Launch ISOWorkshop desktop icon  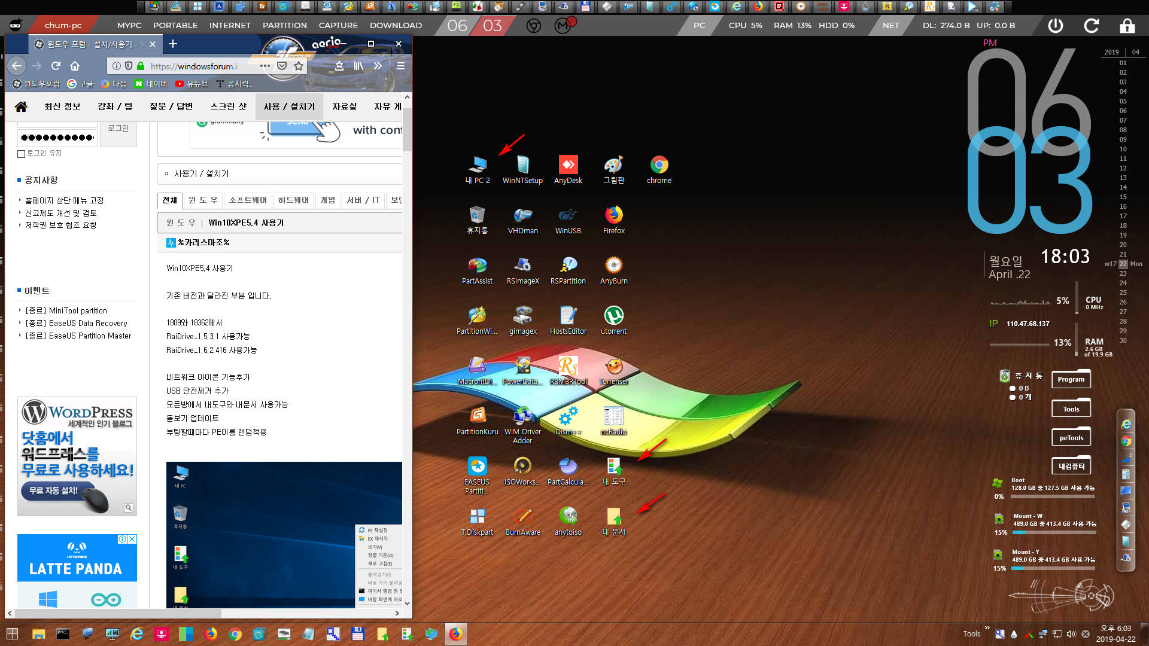(522, 471)
